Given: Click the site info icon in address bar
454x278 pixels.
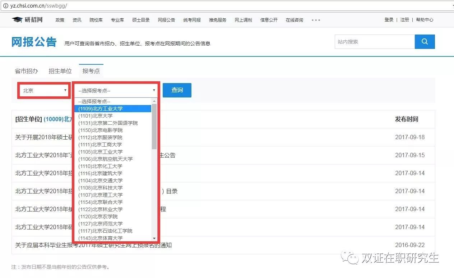Looking at the screenshot, I should [5, 6].
